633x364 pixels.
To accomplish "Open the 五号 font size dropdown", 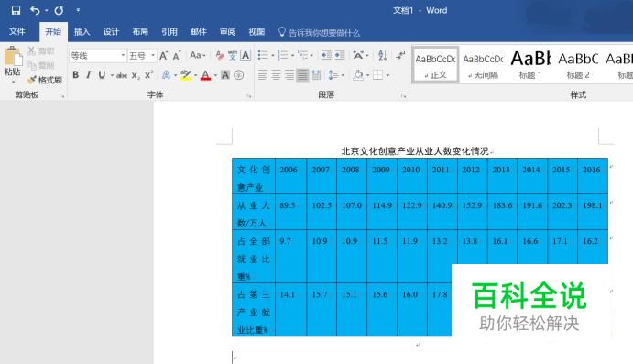I will click(x=153, y=55).
